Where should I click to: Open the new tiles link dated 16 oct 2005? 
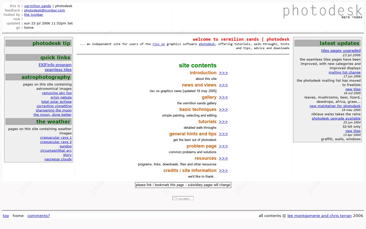click(353, 89)
